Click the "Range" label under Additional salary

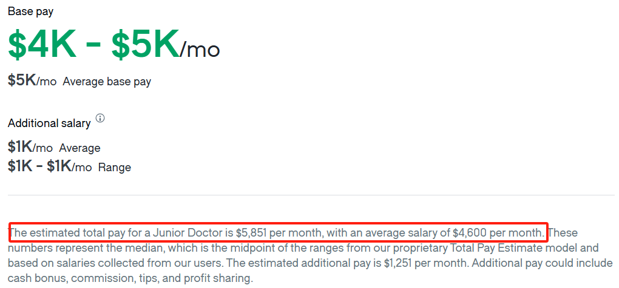pos(115,167)
